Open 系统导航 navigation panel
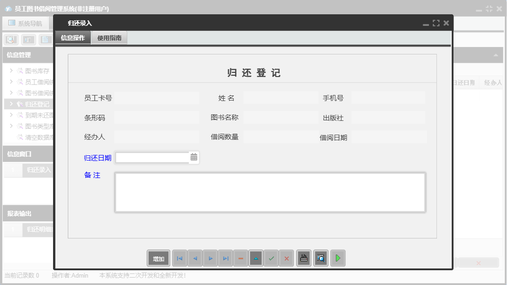 tap(25, 23)
